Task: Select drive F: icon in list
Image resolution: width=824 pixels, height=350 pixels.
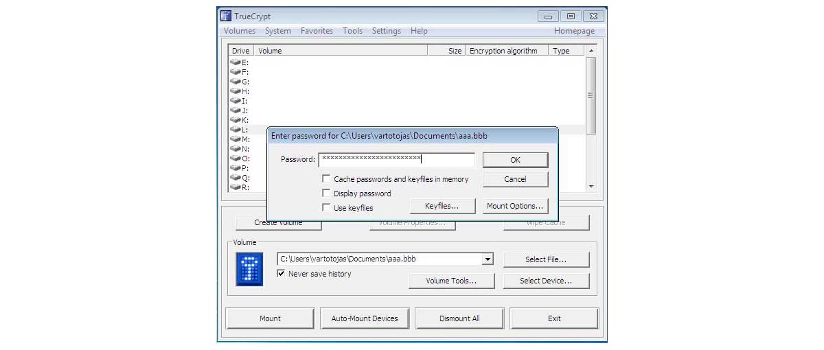Action: coord(235,71)
